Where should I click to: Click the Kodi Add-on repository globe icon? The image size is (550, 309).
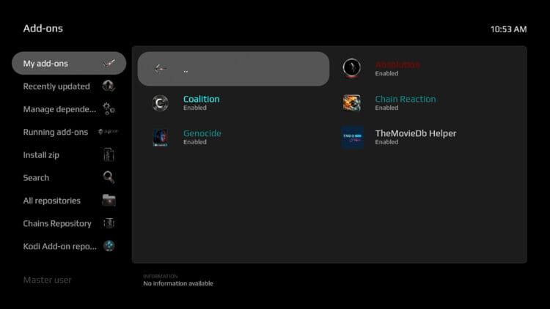[109, 246]
